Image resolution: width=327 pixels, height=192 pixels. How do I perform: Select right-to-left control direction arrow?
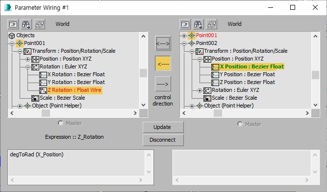[x=163, y=64]
